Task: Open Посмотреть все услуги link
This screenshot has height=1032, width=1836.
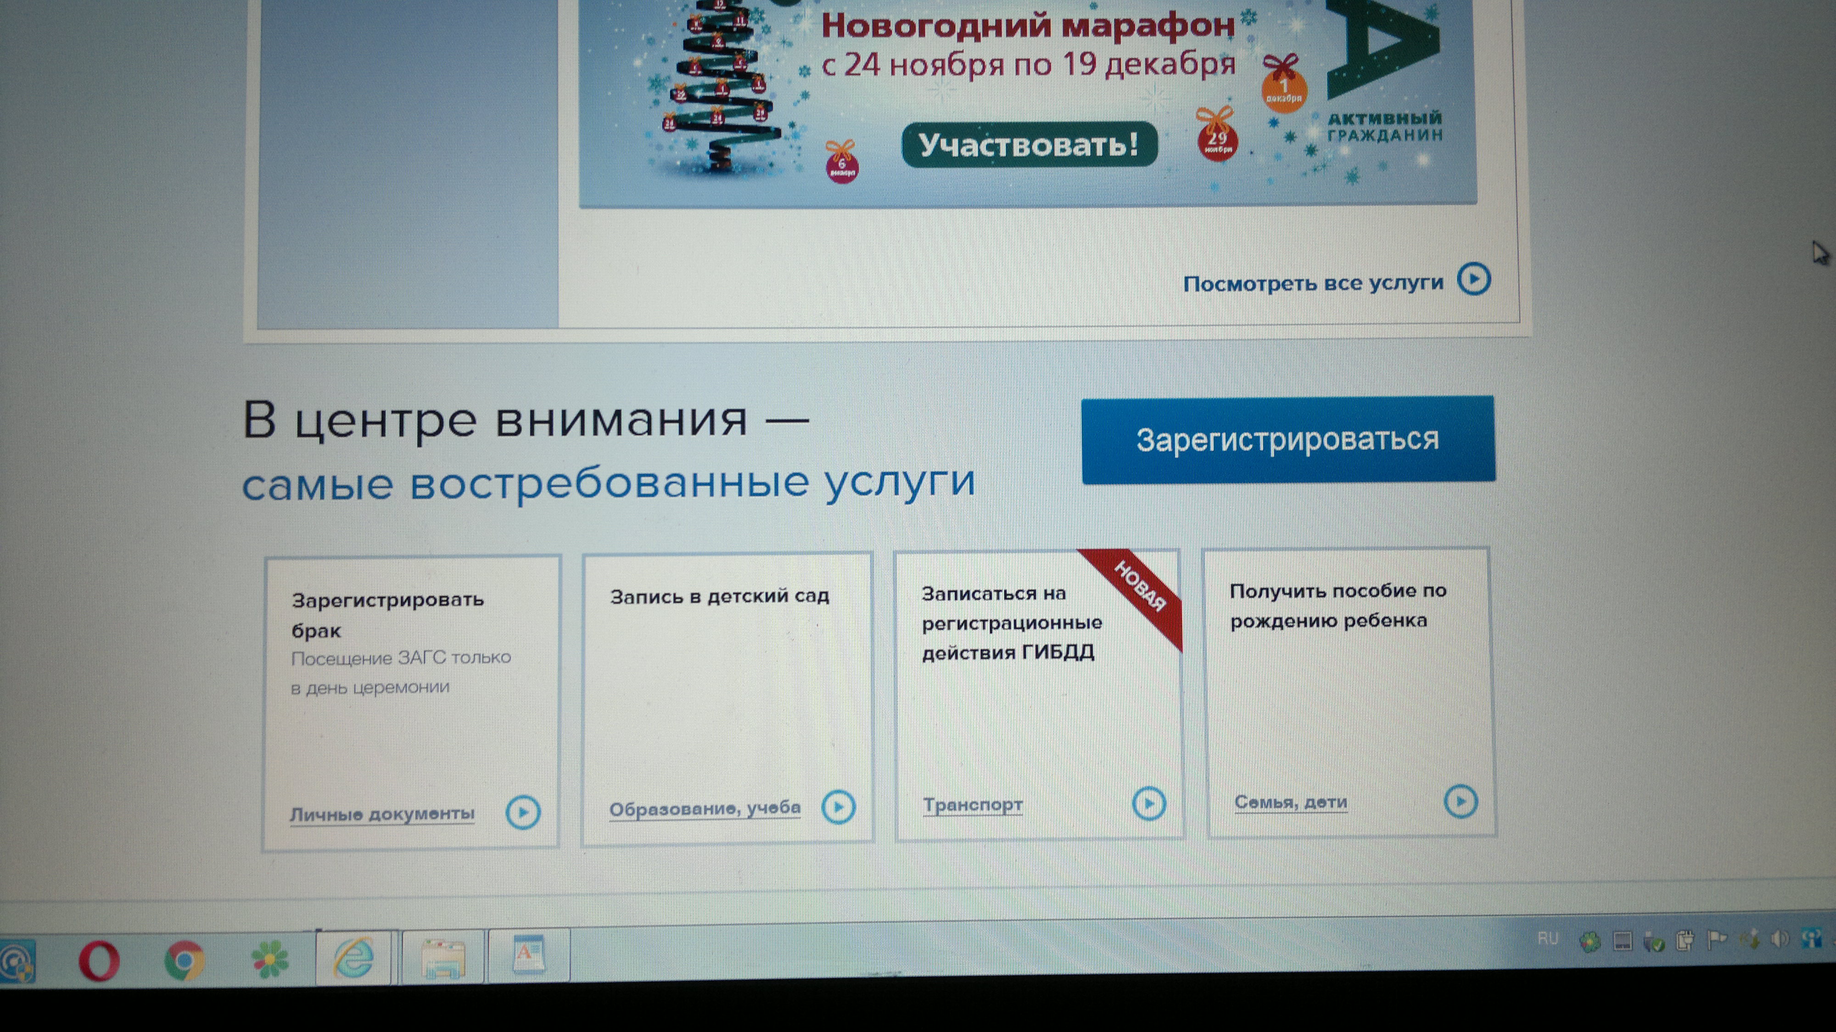Action: (x=1313, y=283)
